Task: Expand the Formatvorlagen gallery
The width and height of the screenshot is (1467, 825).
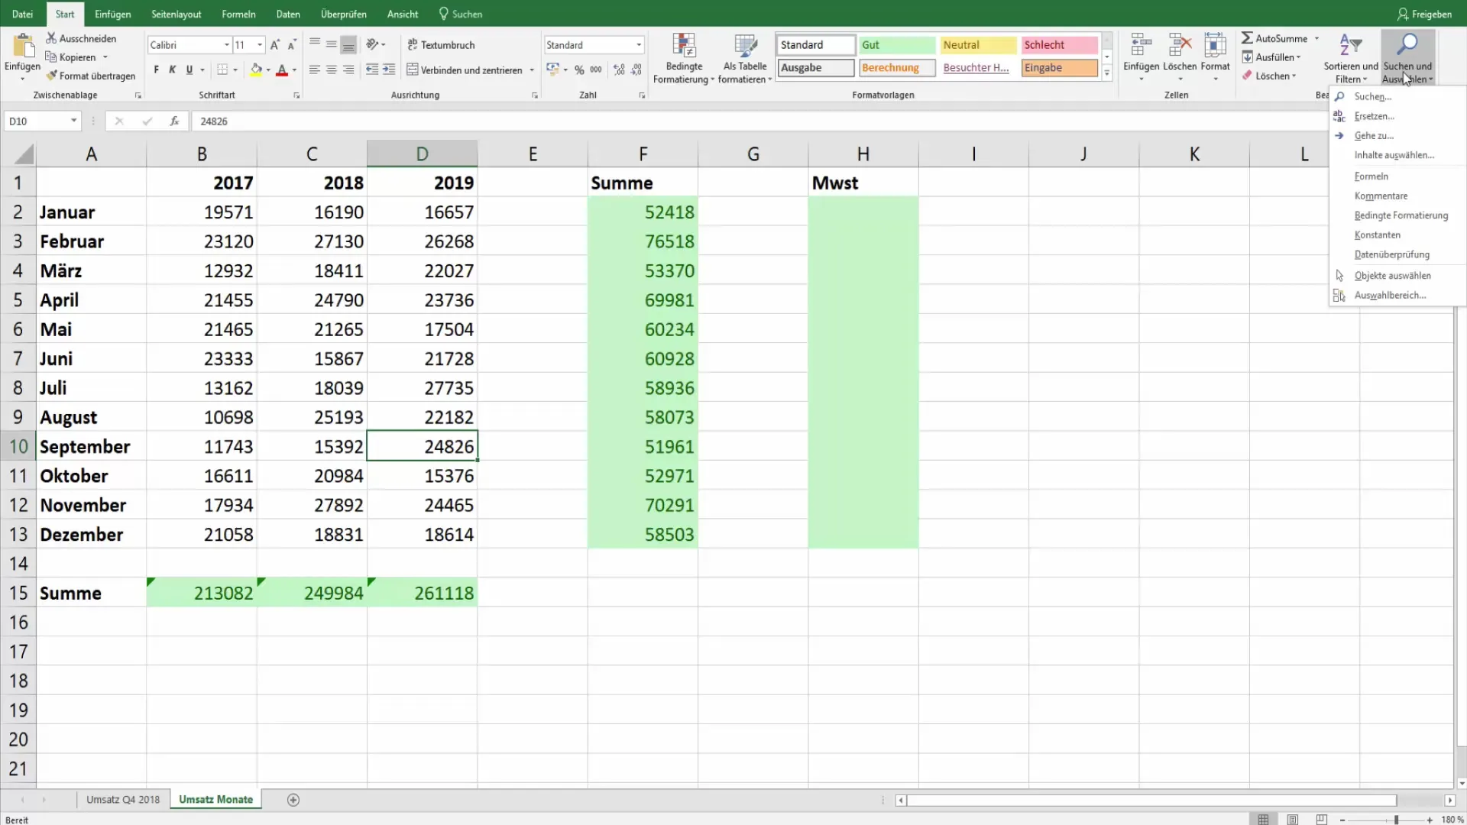Action: [x=1106, y=73]
